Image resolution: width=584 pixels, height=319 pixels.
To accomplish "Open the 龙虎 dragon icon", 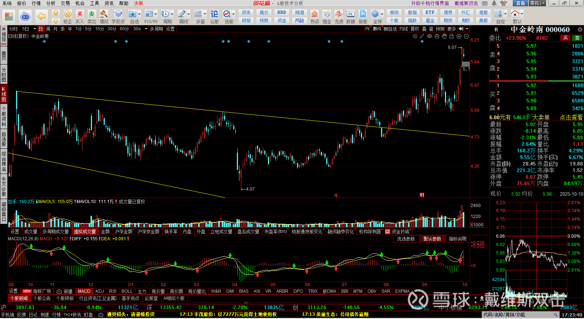I will pos(339,14).
